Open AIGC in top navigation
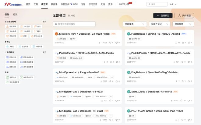The width and height of the screenshot is (201, 125). [74, 4]
